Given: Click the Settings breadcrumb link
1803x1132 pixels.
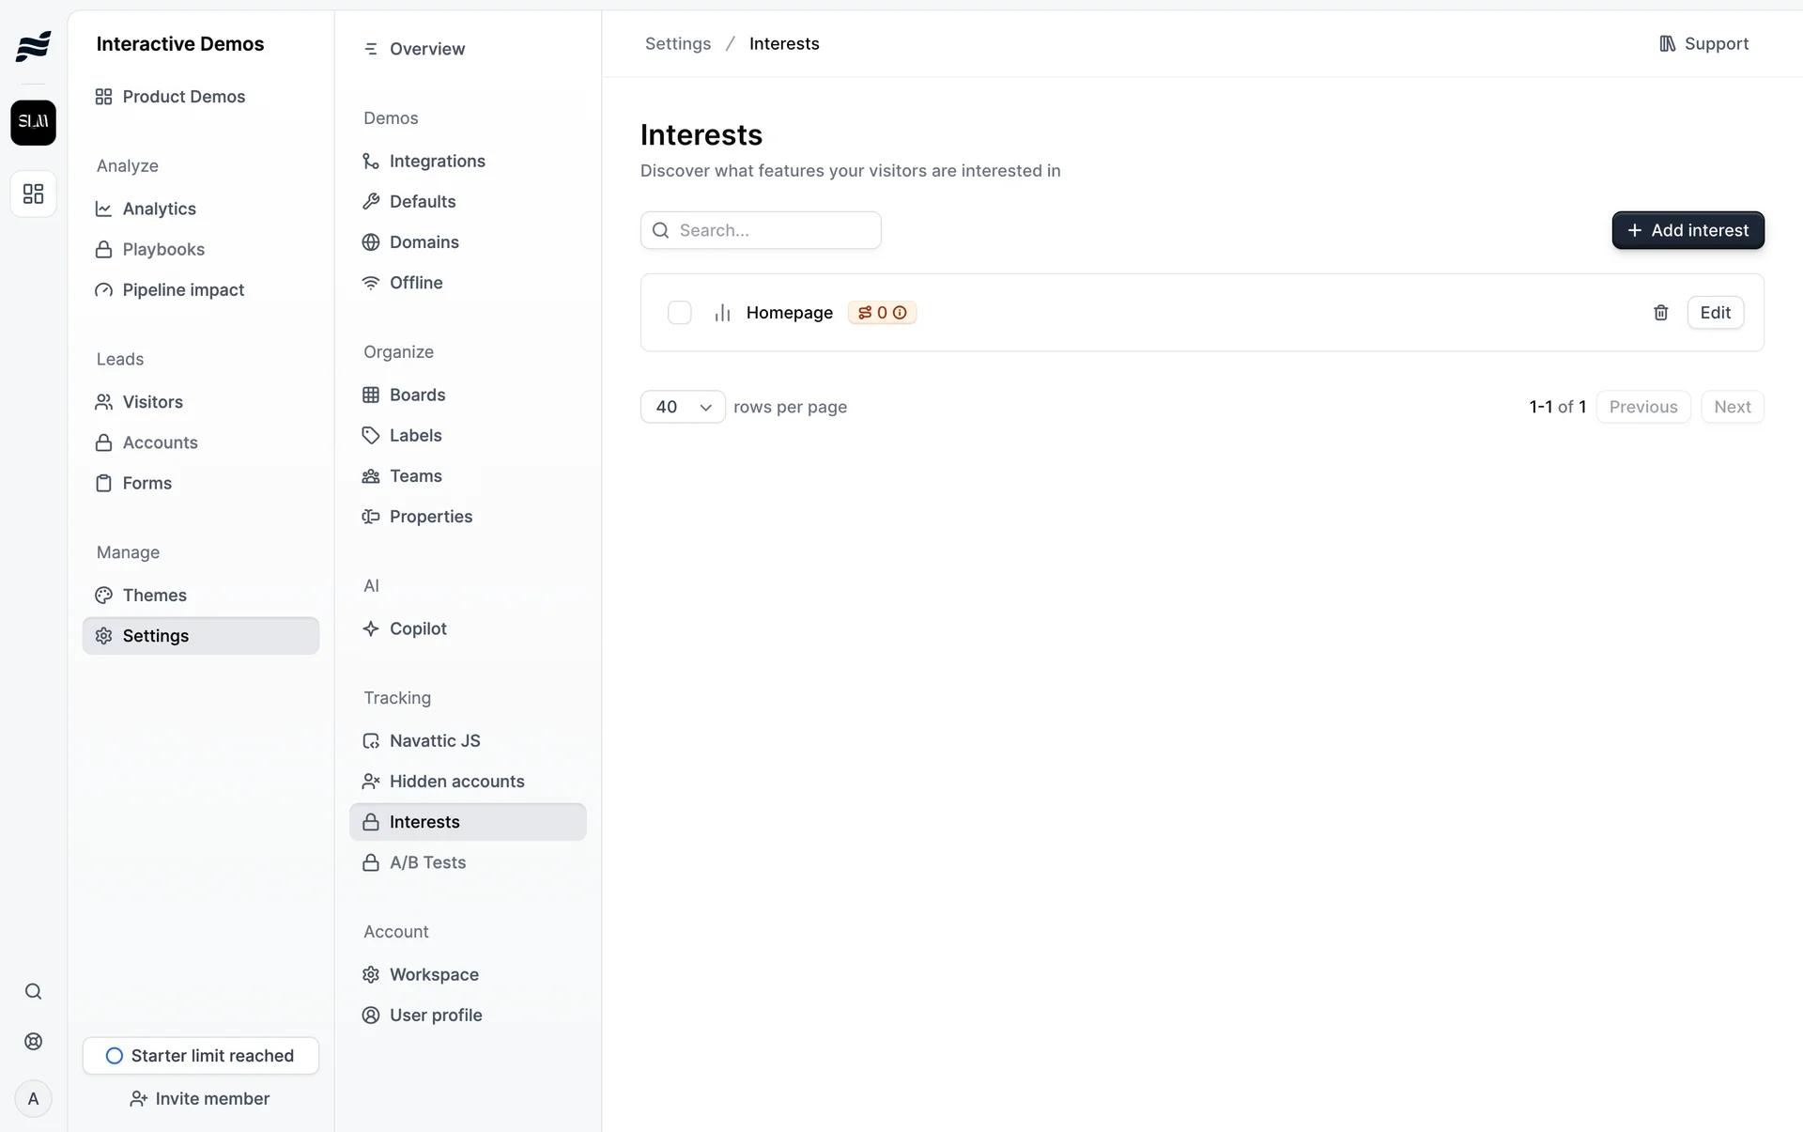Looking at the screenshot, I should [x=677, y=44].
